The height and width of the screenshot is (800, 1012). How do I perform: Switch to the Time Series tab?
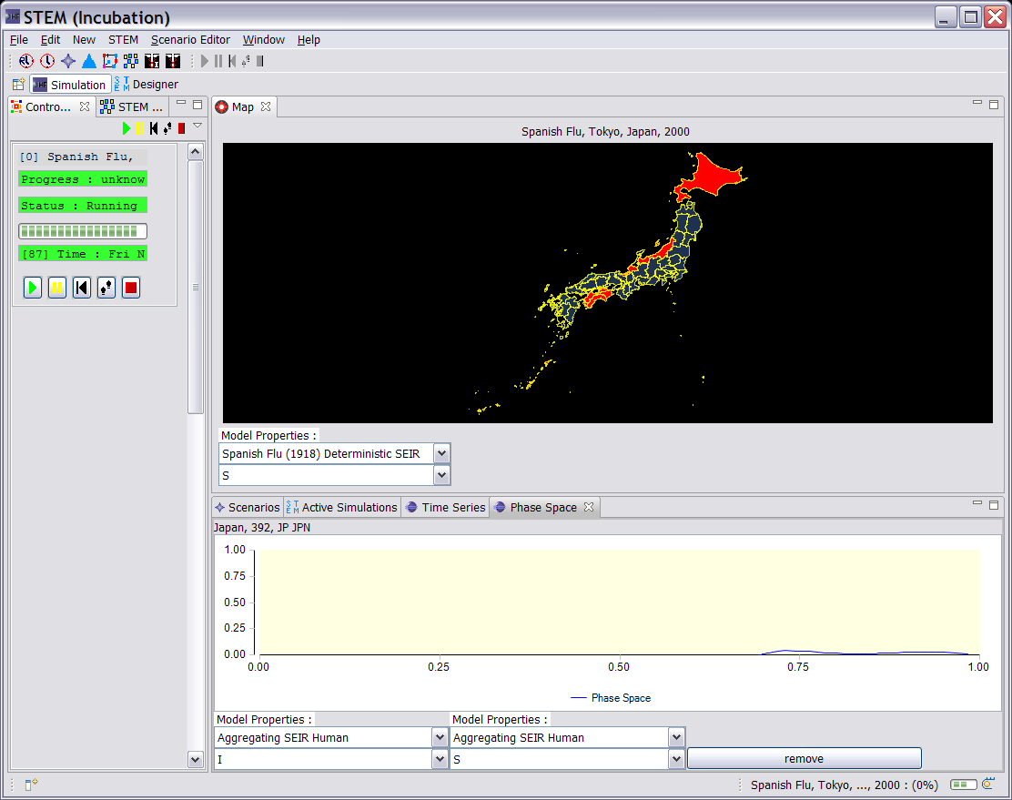click(446, 507)
